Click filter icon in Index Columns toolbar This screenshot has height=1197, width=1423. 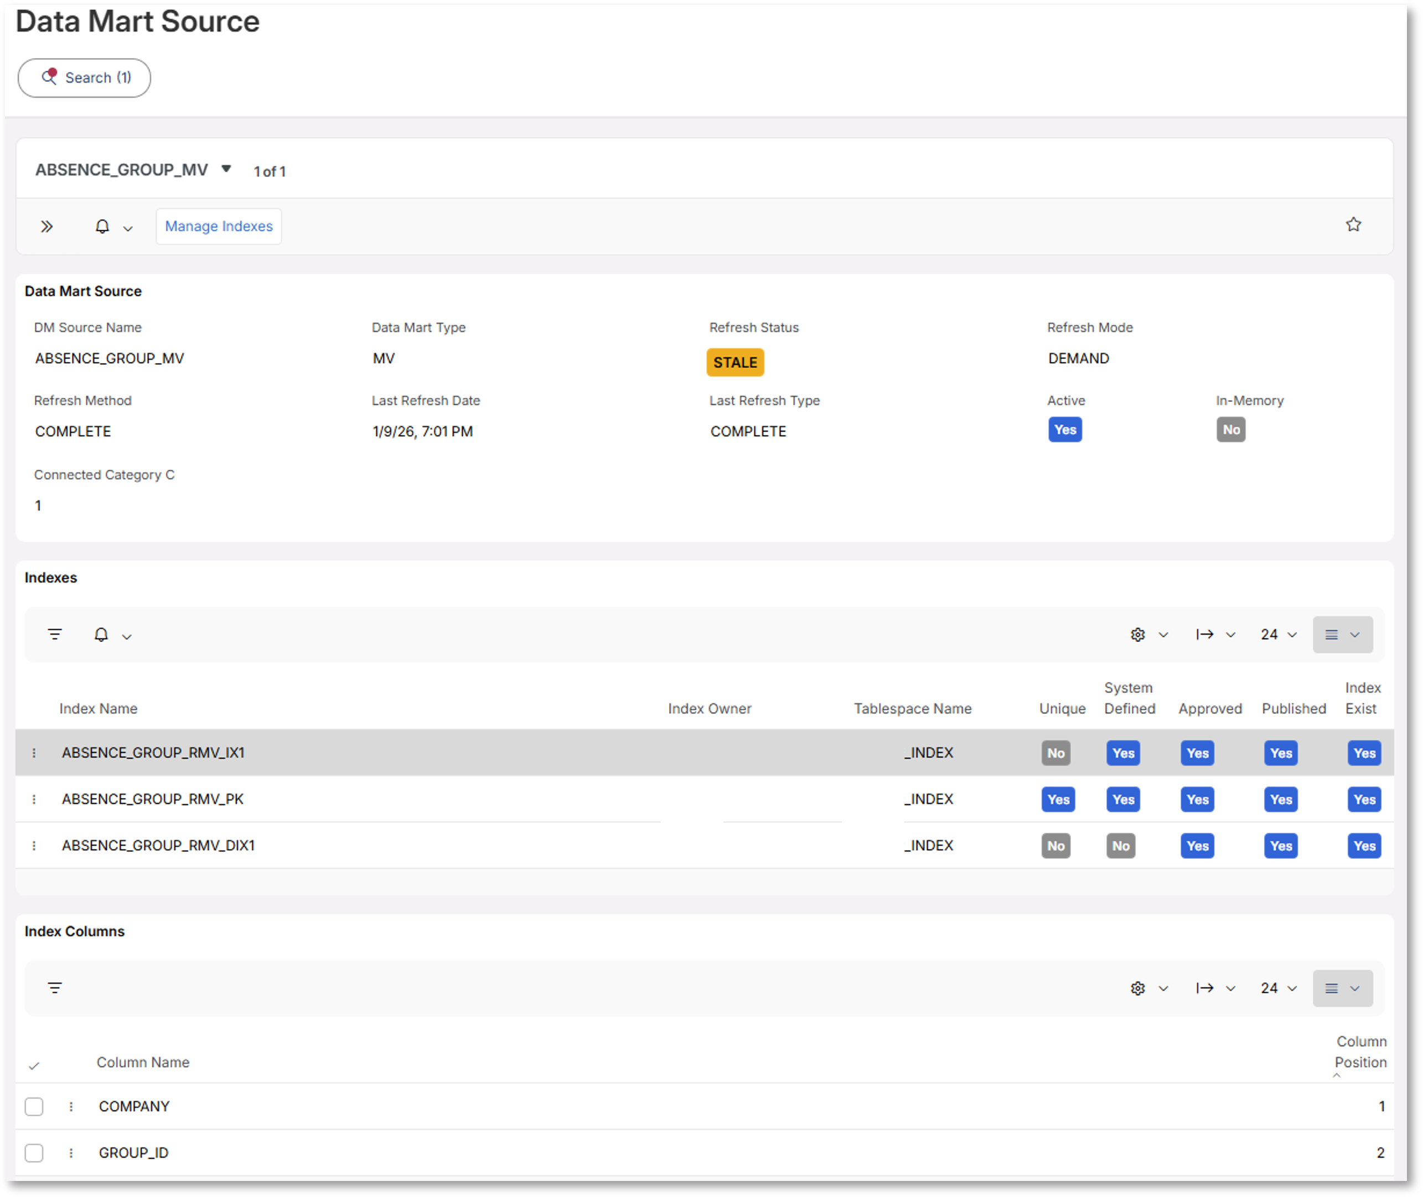[x=55, y=988]
